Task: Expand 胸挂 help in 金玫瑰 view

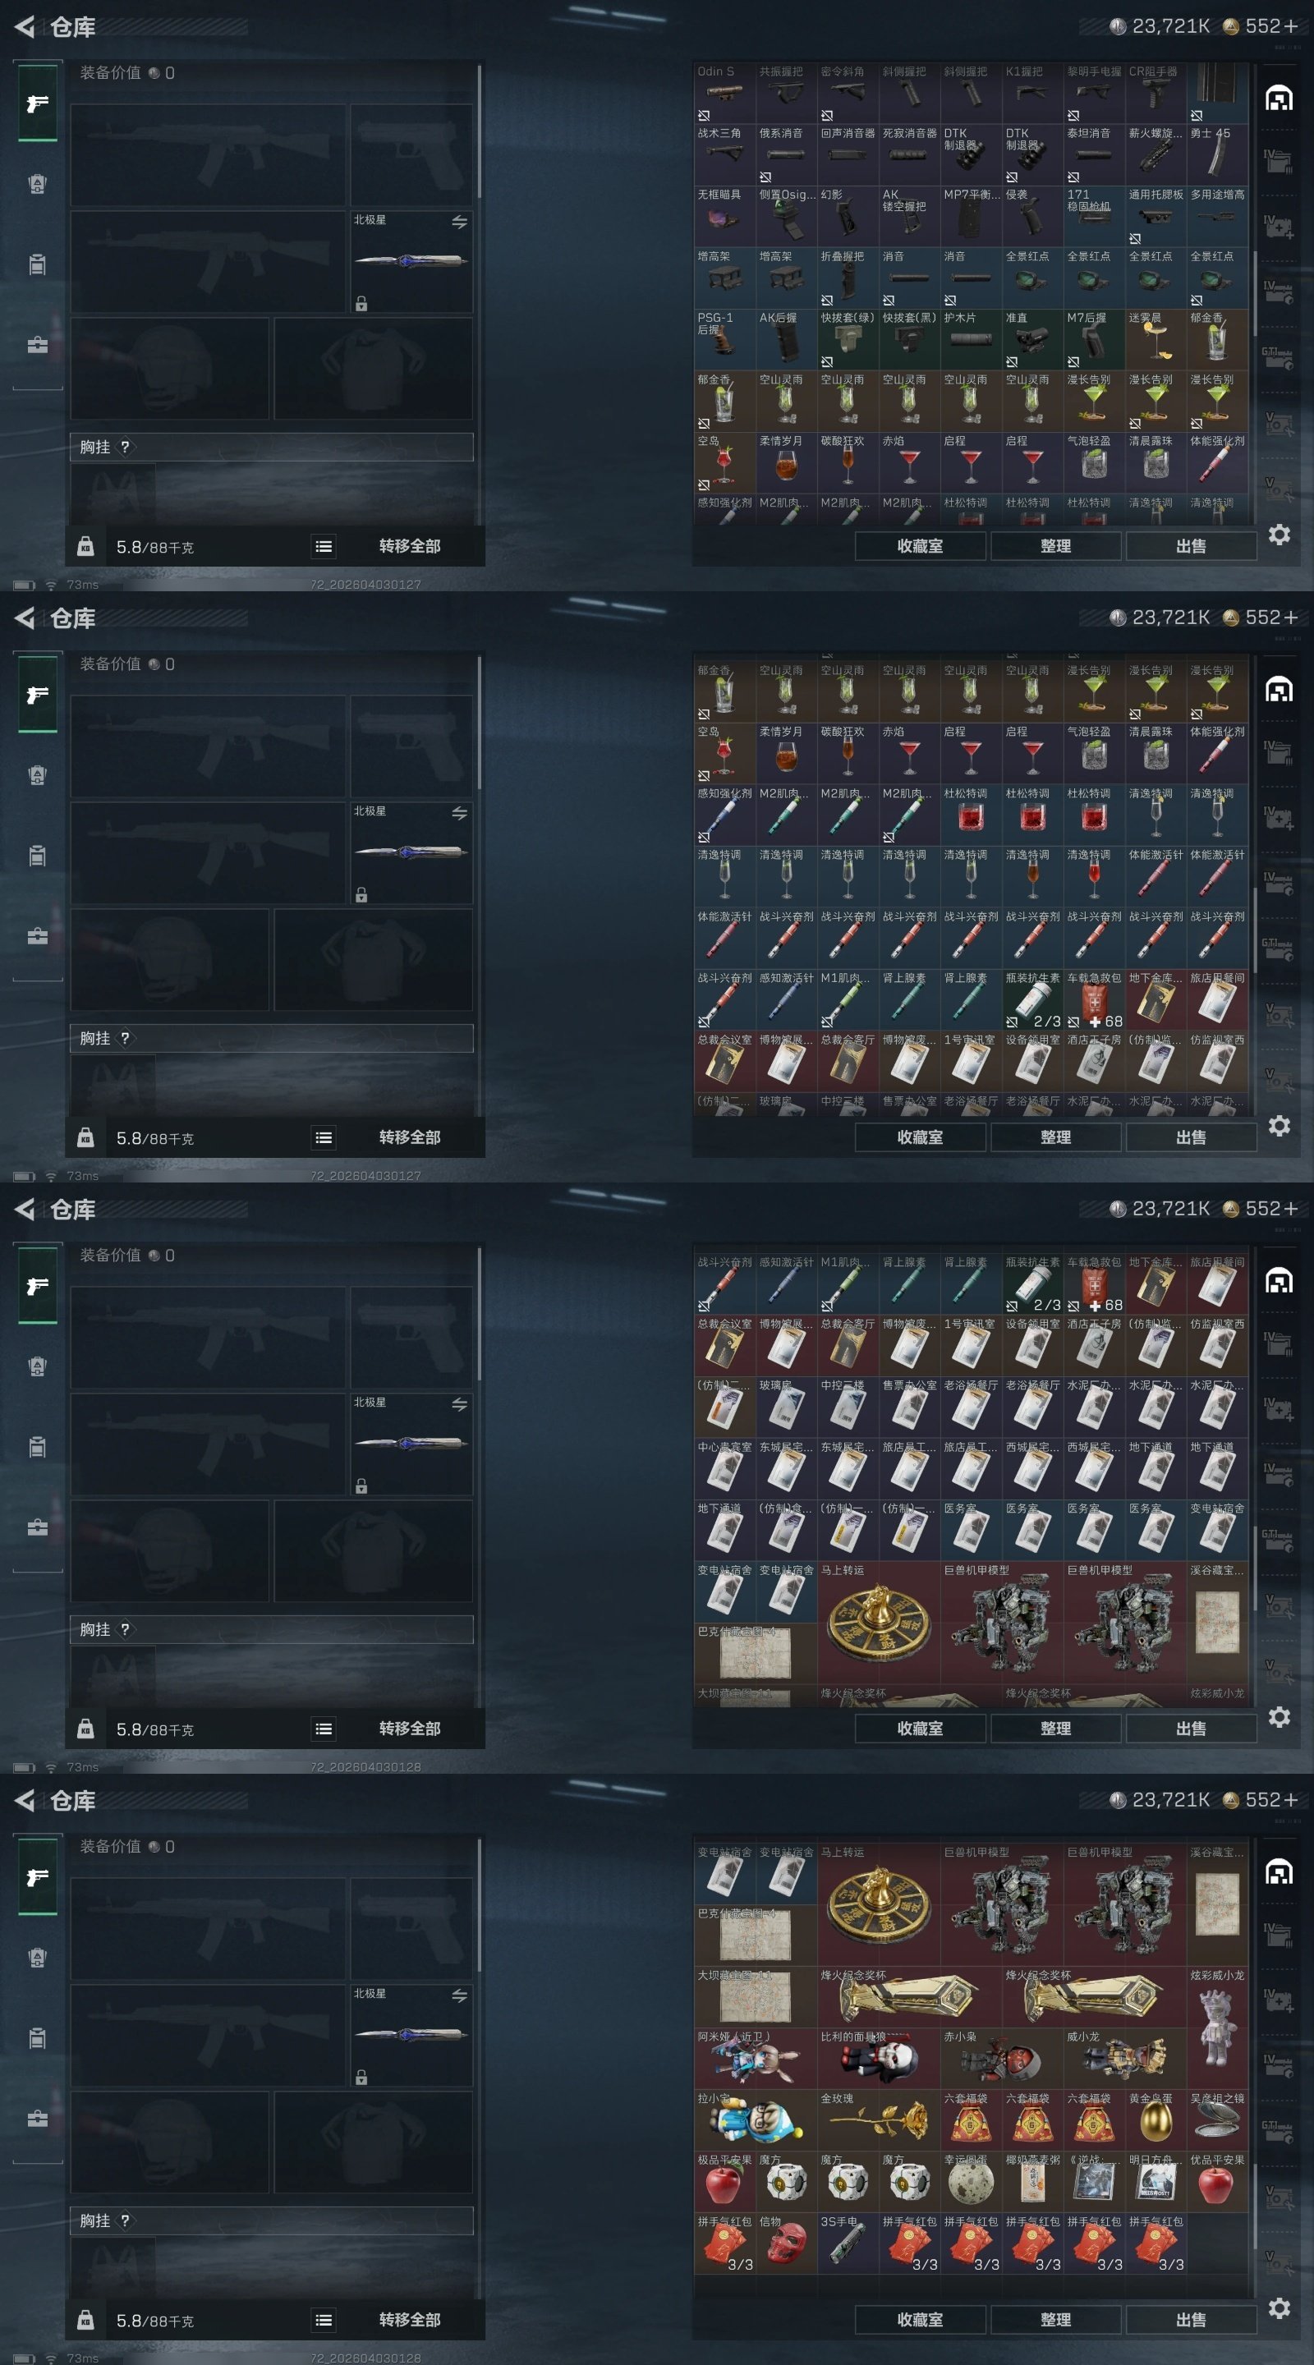Action: pos(125,2220)
